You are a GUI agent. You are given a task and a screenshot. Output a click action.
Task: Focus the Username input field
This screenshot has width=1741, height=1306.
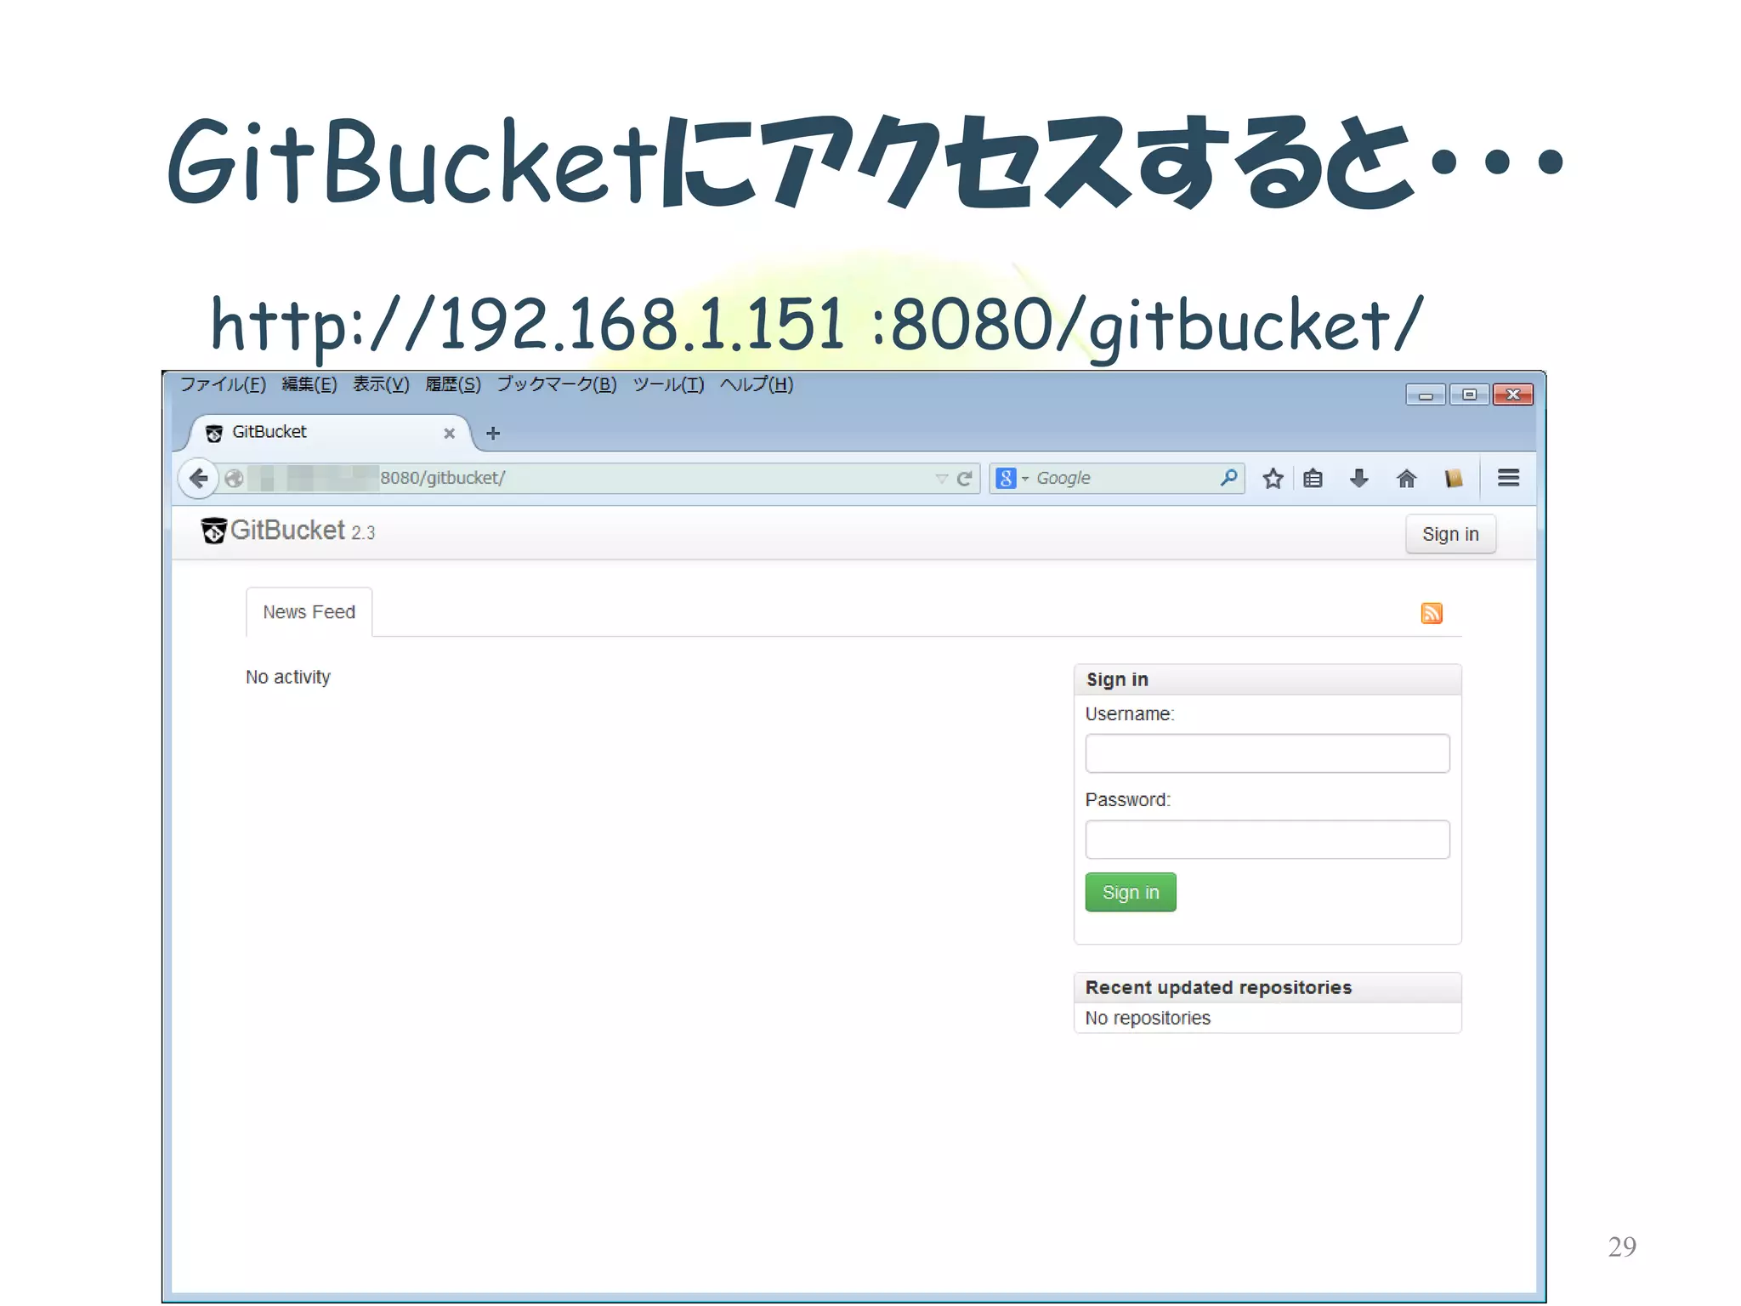click(1267, 753)
